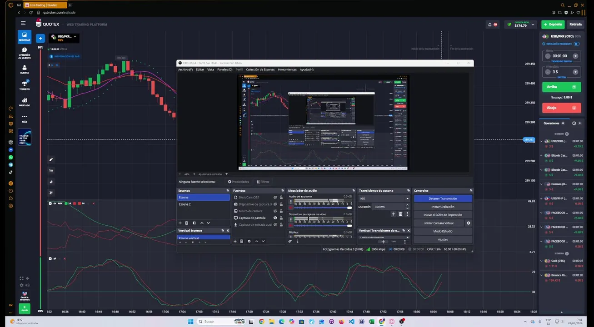
Task: Expand the Cosmos operation row
Action: click(x=542, y=184)
